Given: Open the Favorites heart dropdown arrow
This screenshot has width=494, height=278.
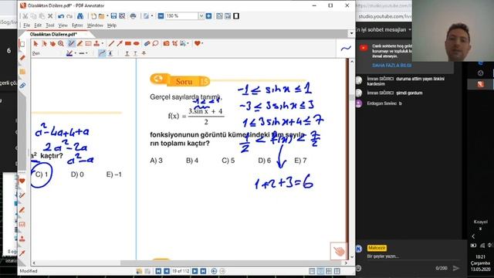Looking at the screenshot, I should pyautogui.click(x=202, y=43).
